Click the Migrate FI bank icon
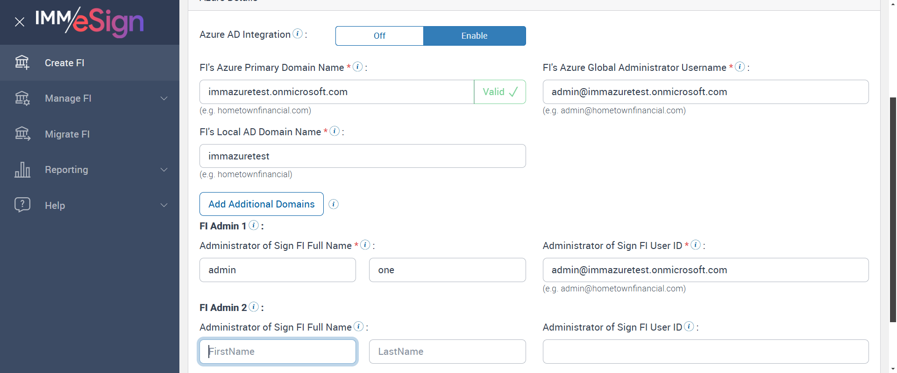Viewport: 897px width, 373px height. point(22,134)
